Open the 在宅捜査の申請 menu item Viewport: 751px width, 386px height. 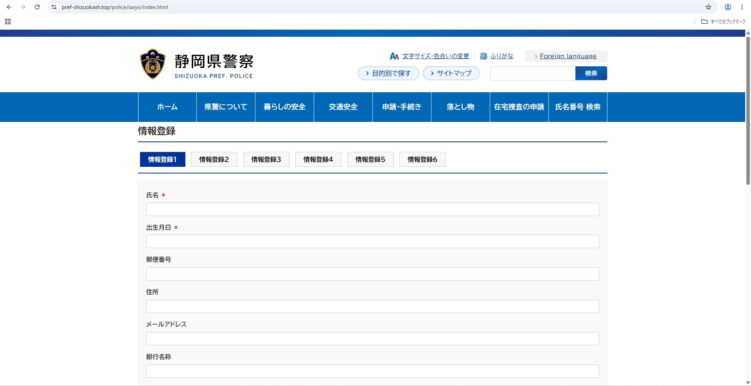519,107
